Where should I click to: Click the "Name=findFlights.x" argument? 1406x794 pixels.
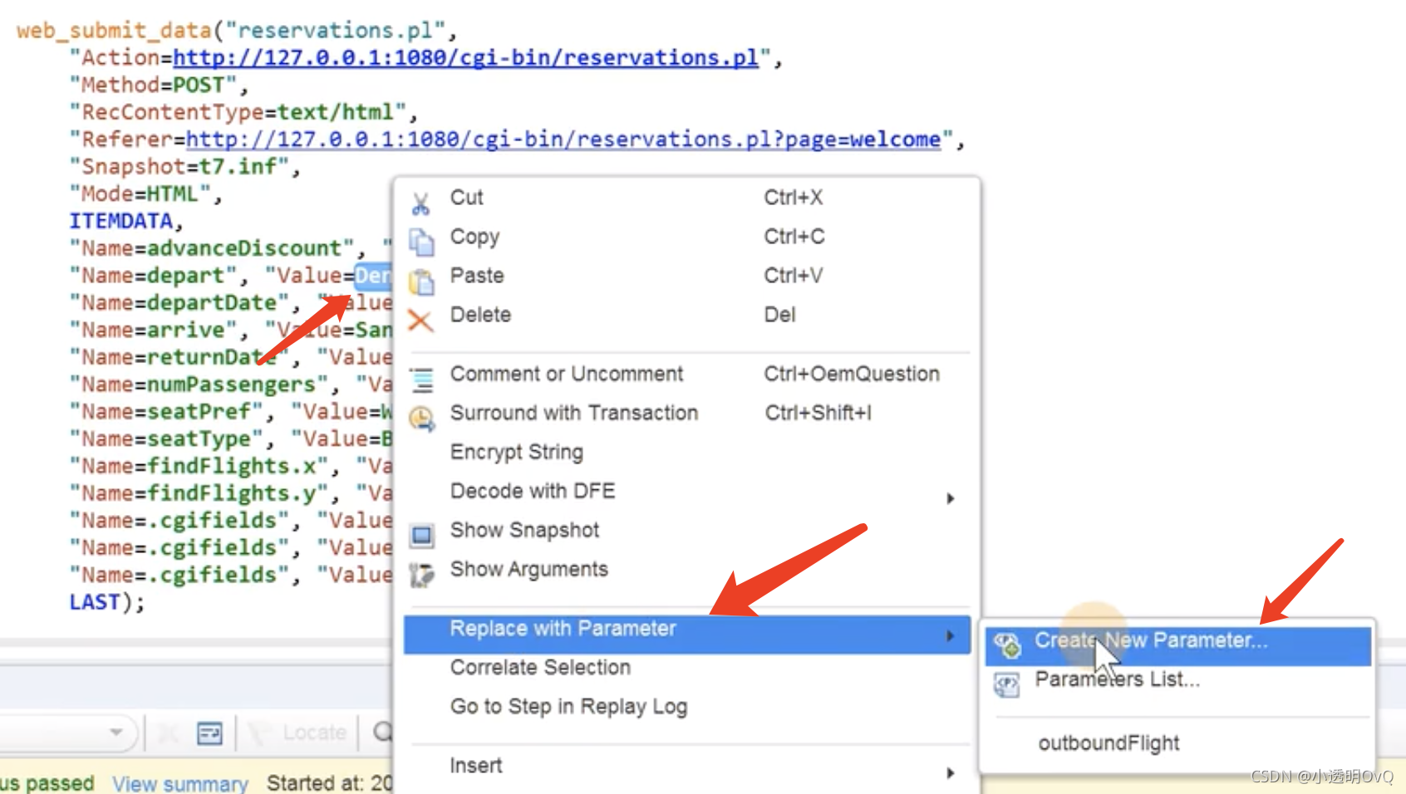click(199, 466)
